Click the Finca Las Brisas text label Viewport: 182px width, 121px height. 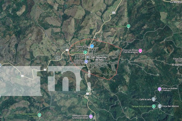(x=130, y=51)
